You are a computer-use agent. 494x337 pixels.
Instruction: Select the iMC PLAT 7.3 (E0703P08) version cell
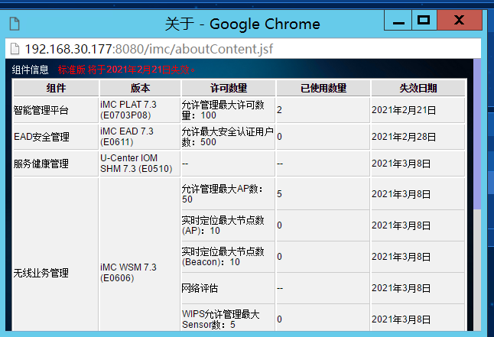tap(140, 110)
